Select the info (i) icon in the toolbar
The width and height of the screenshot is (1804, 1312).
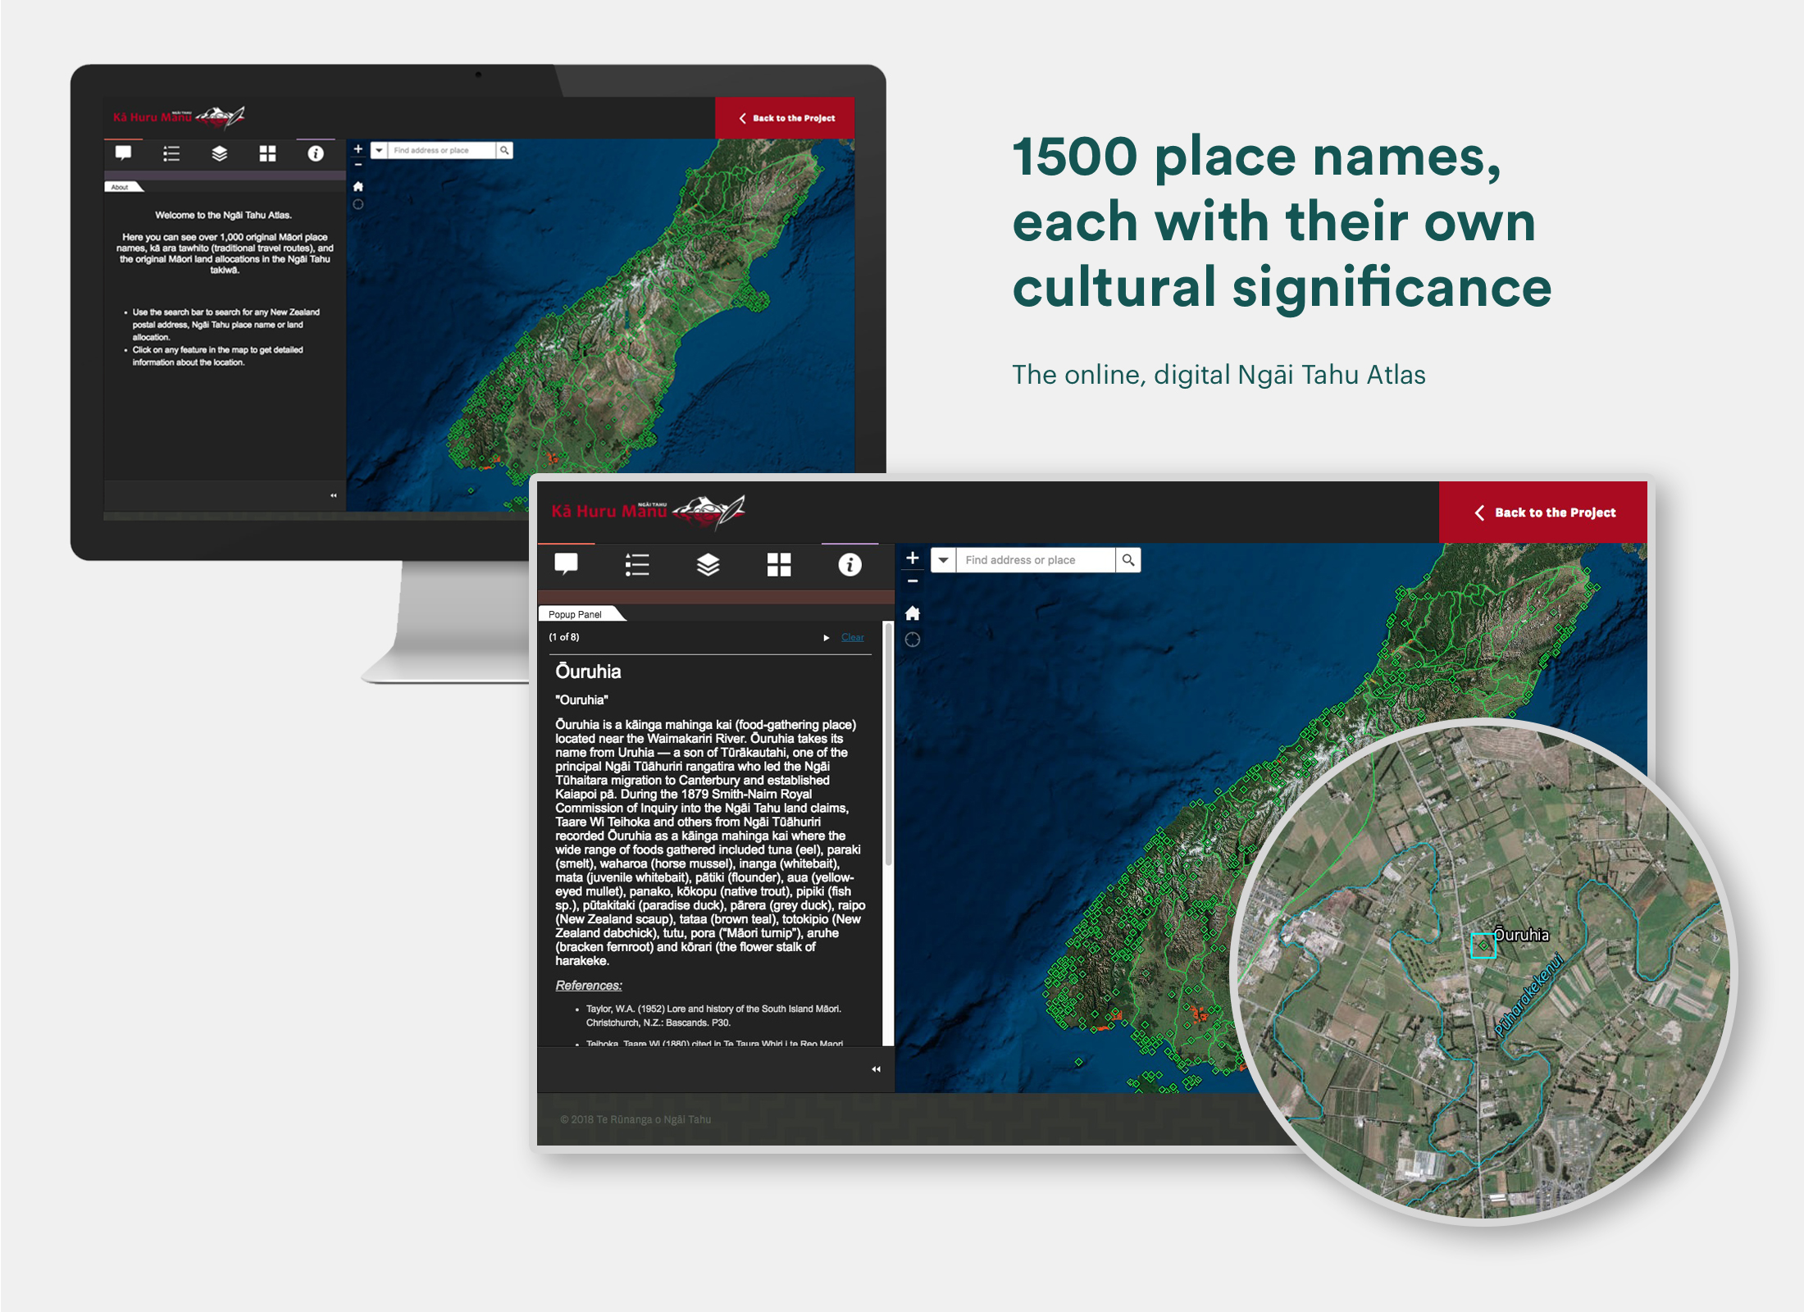pos(849,564)
